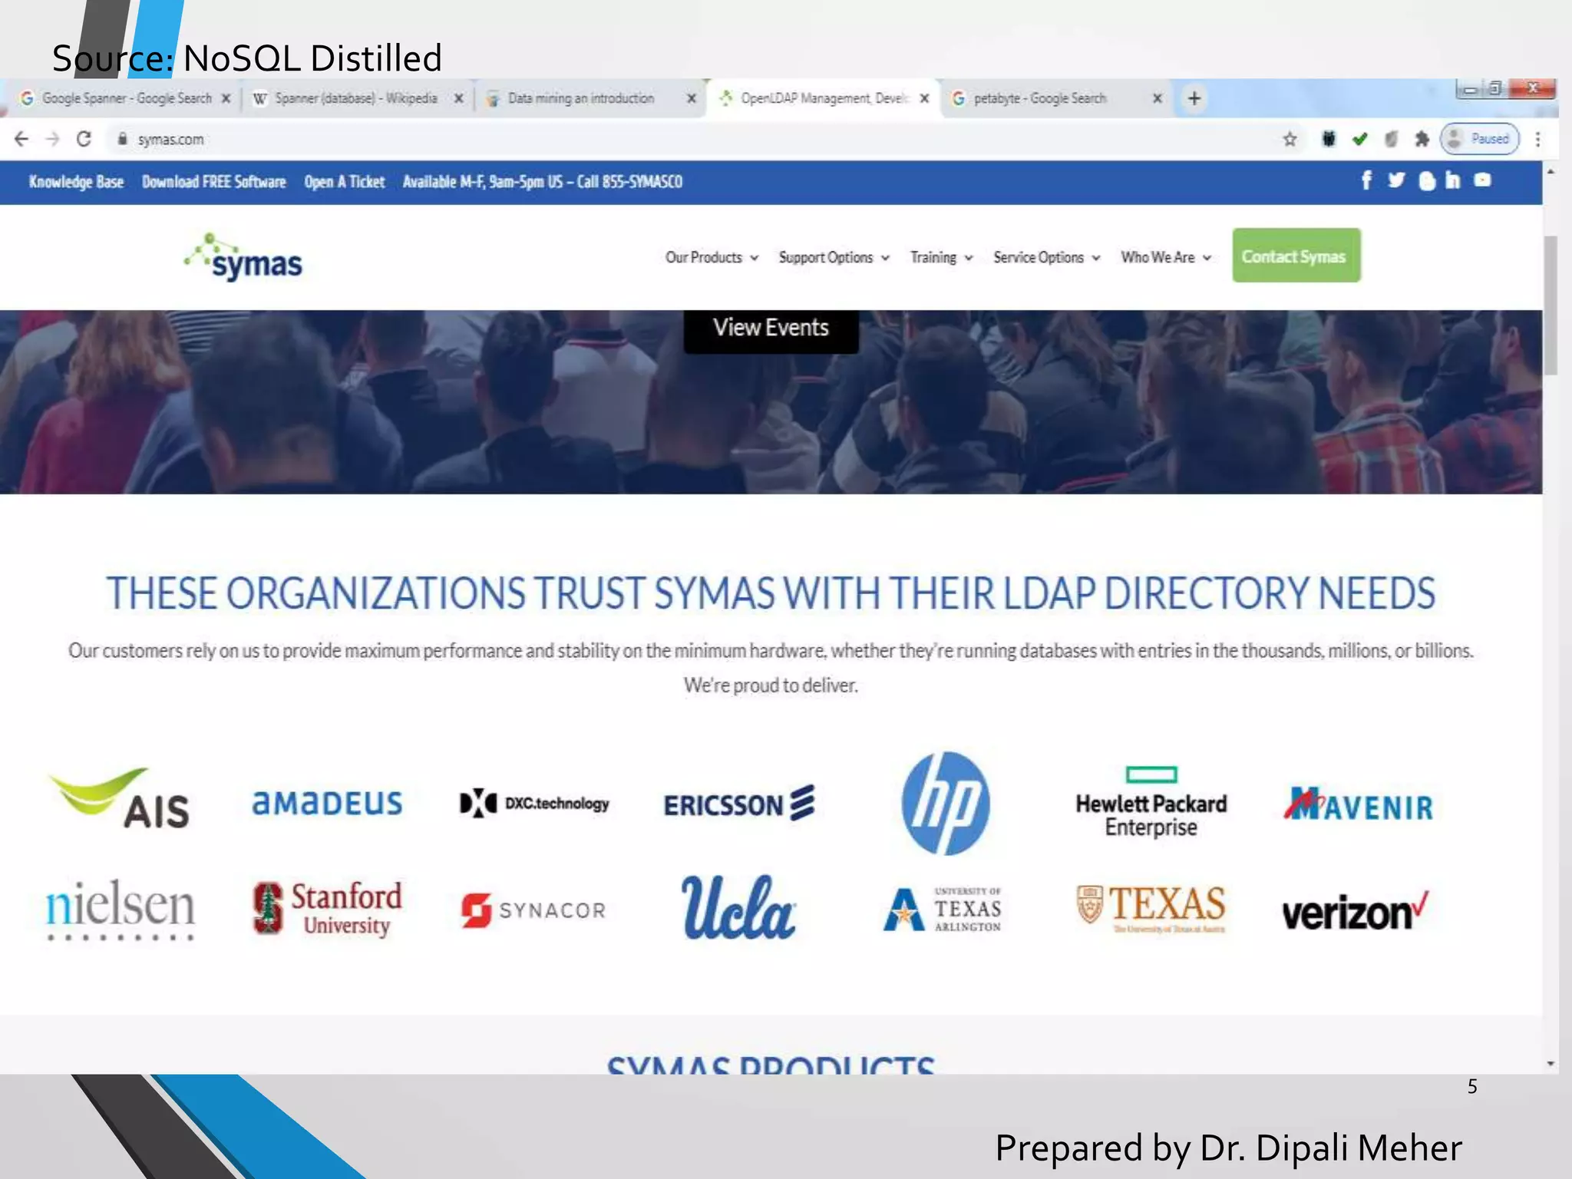Open the Knowledge Base link
The height and width of the screenshot is (1179, 1572).
[76, 182]
